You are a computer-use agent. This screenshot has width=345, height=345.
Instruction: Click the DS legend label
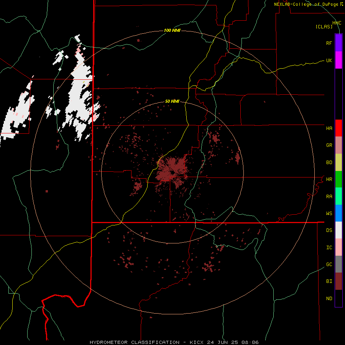click(329, 230)
